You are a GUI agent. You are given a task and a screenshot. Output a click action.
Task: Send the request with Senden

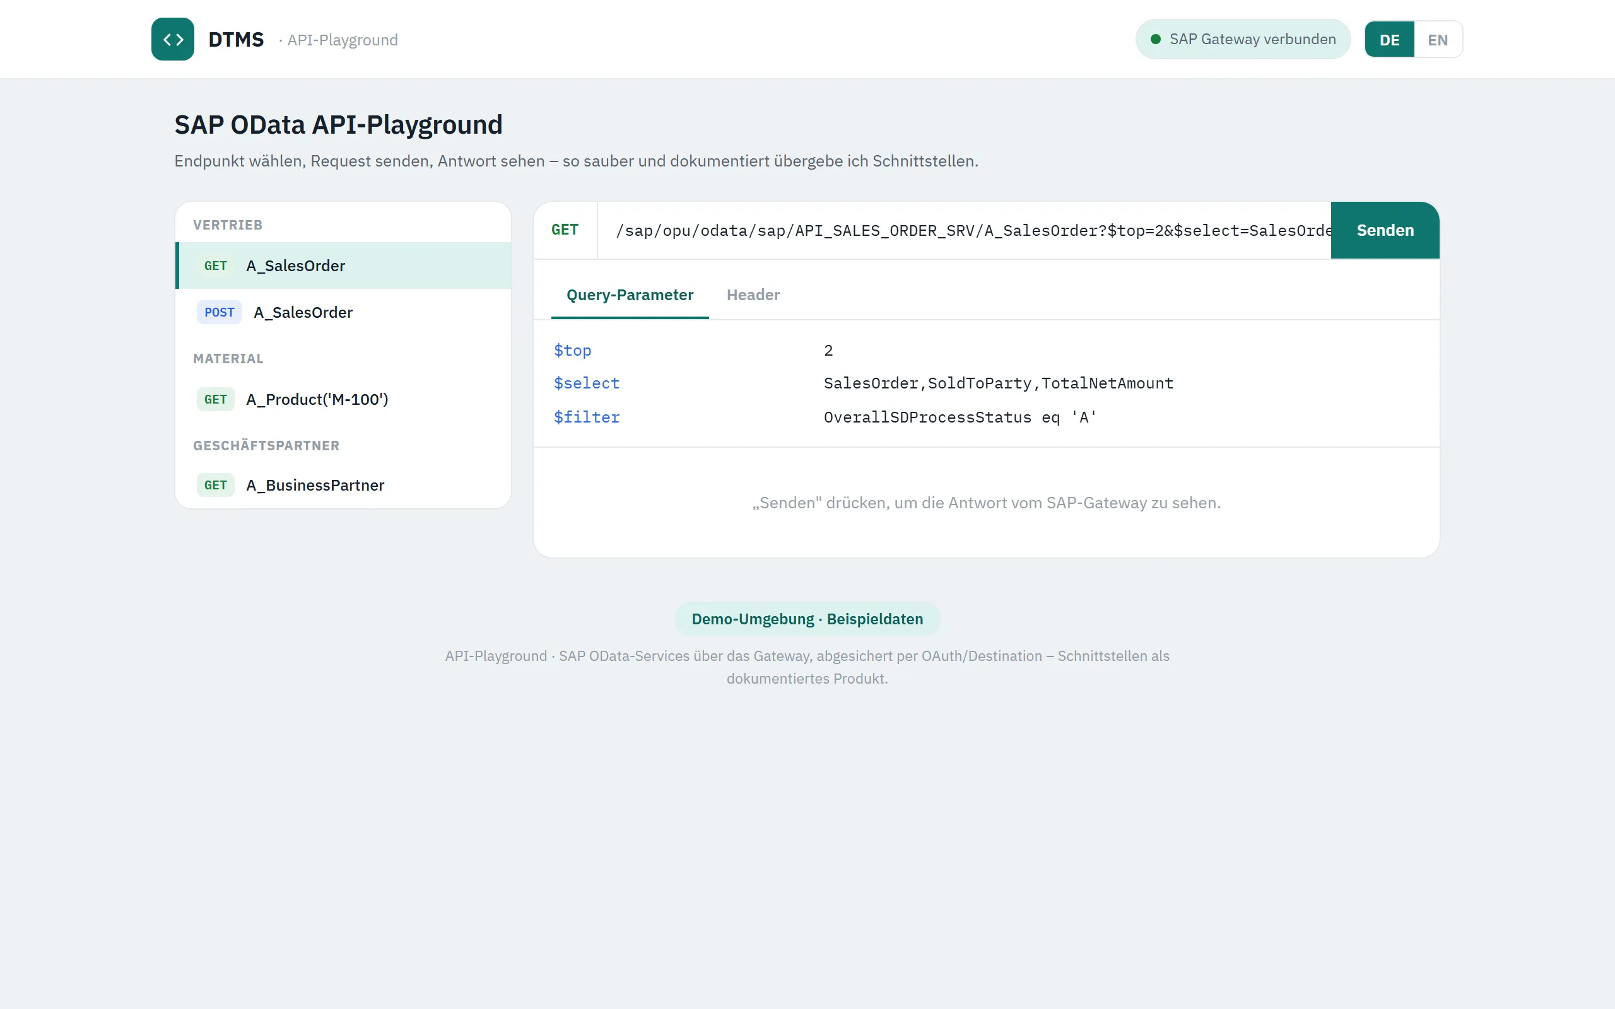(x=1385, y=230)
